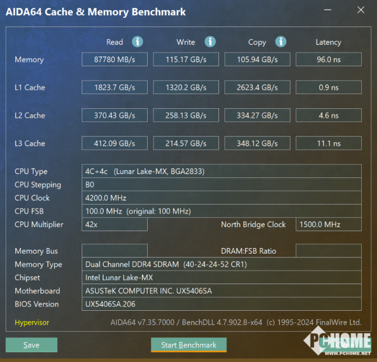Click the Read column header label
Screen dimensions: 377x362
(115, 42)
